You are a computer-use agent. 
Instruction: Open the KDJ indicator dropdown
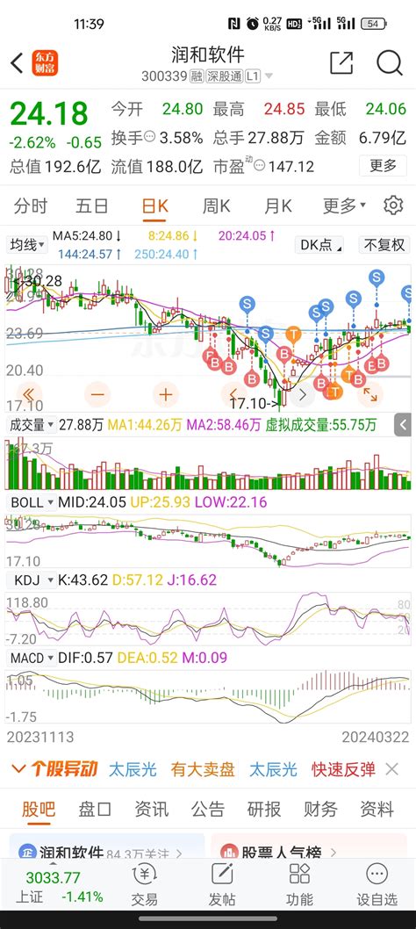coord(31,580)
